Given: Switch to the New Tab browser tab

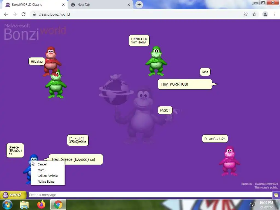Looking at the screenshot, I should [x=100, y=5].
